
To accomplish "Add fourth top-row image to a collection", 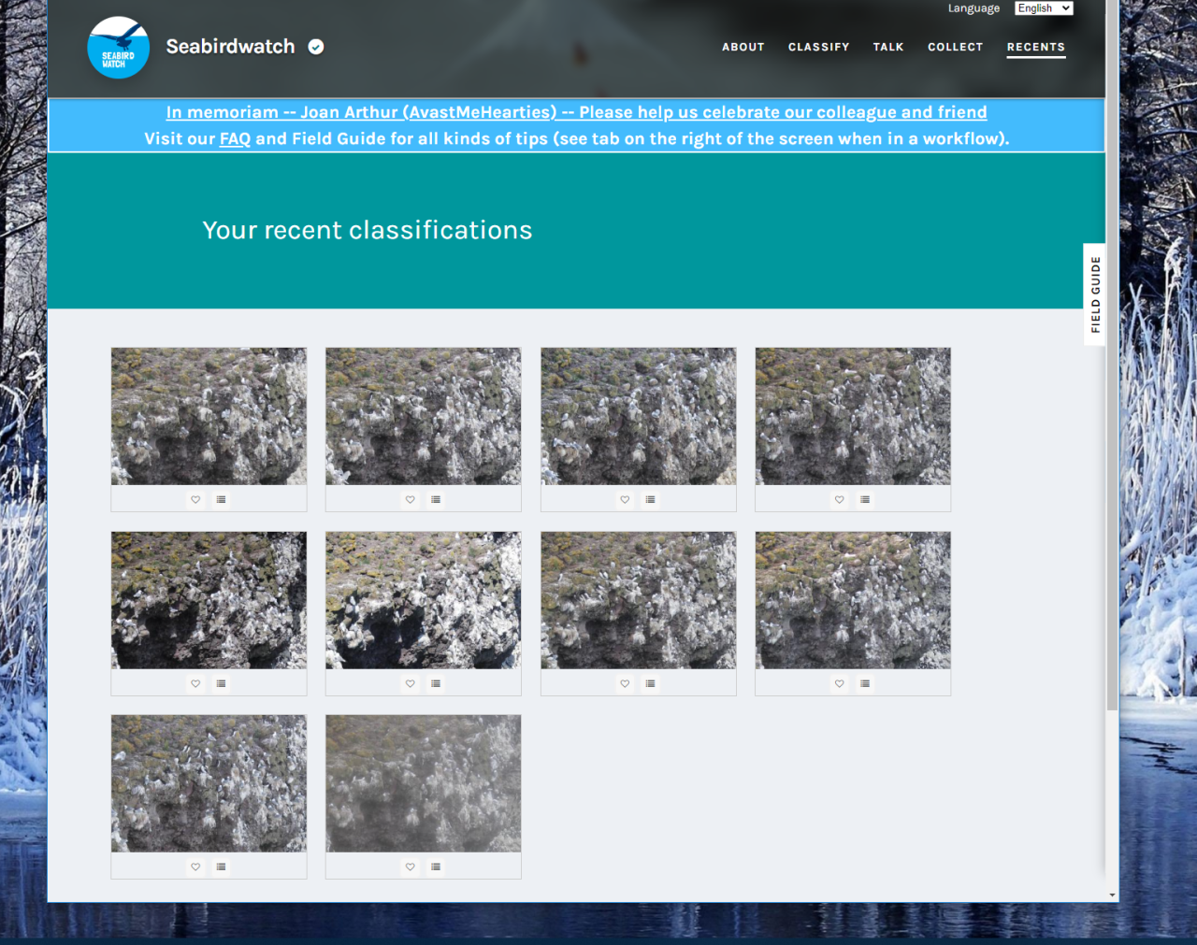I will tap(865, 500).
